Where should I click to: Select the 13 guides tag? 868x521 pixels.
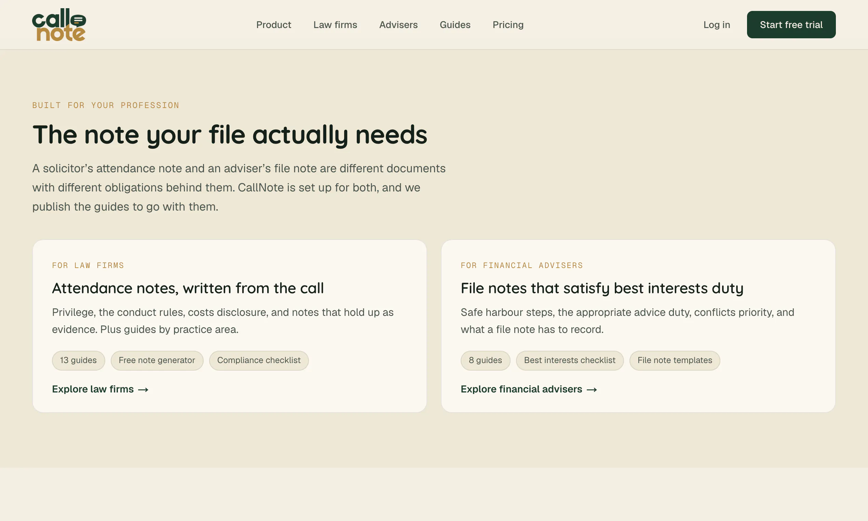click(x=78, y=360)
